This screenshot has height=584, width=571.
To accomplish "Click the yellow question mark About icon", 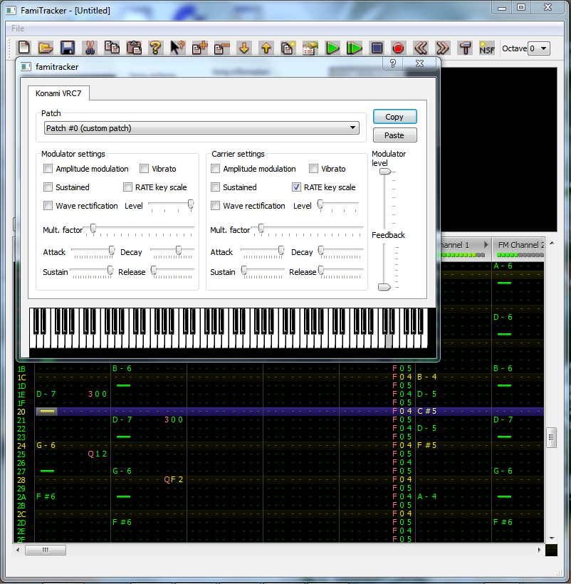I will pos(155,48).
